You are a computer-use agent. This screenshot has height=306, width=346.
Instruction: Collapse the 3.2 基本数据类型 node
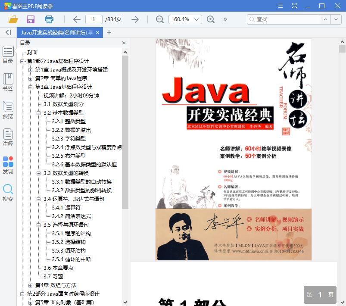38,113
